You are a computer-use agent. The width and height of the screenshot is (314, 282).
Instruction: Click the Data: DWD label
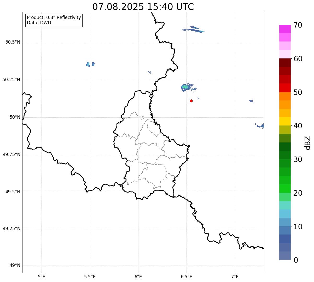point(39,23)
